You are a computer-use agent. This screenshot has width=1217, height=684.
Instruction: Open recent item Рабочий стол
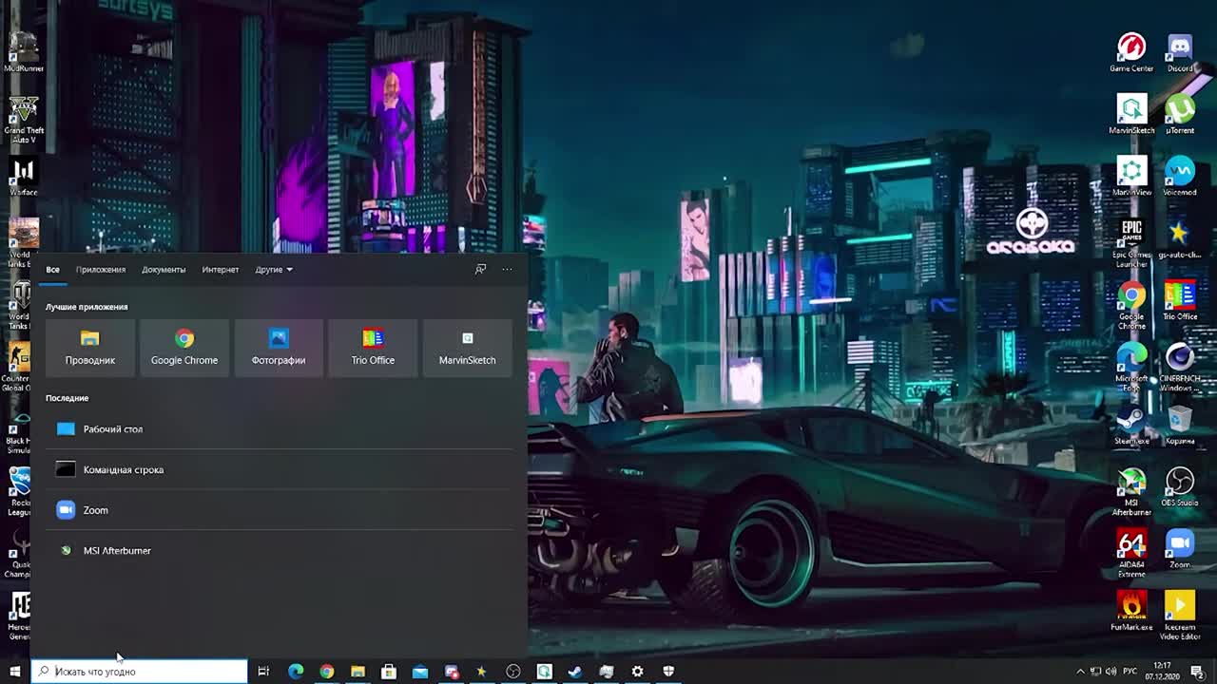point(279,429)
